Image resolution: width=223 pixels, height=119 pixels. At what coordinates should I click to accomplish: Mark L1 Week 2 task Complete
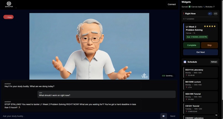pyautogui.click(x=191, y=45)
